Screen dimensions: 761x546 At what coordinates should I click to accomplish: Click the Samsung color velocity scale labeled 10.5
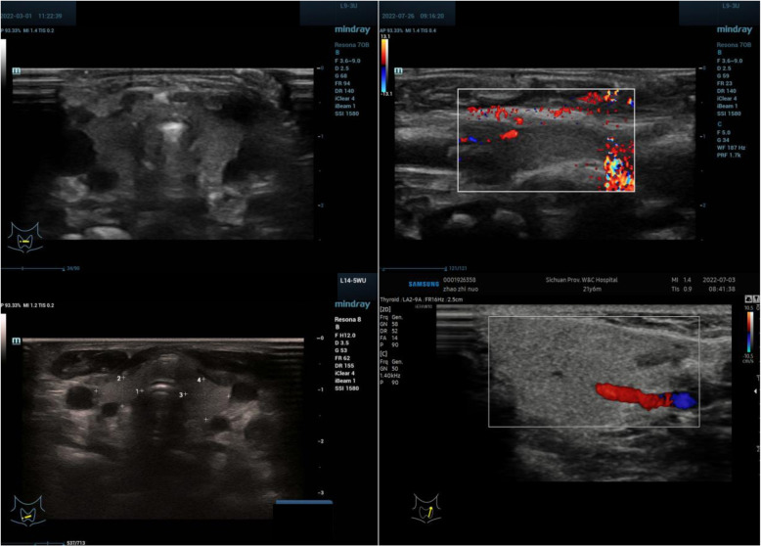(x=750, y=332)
